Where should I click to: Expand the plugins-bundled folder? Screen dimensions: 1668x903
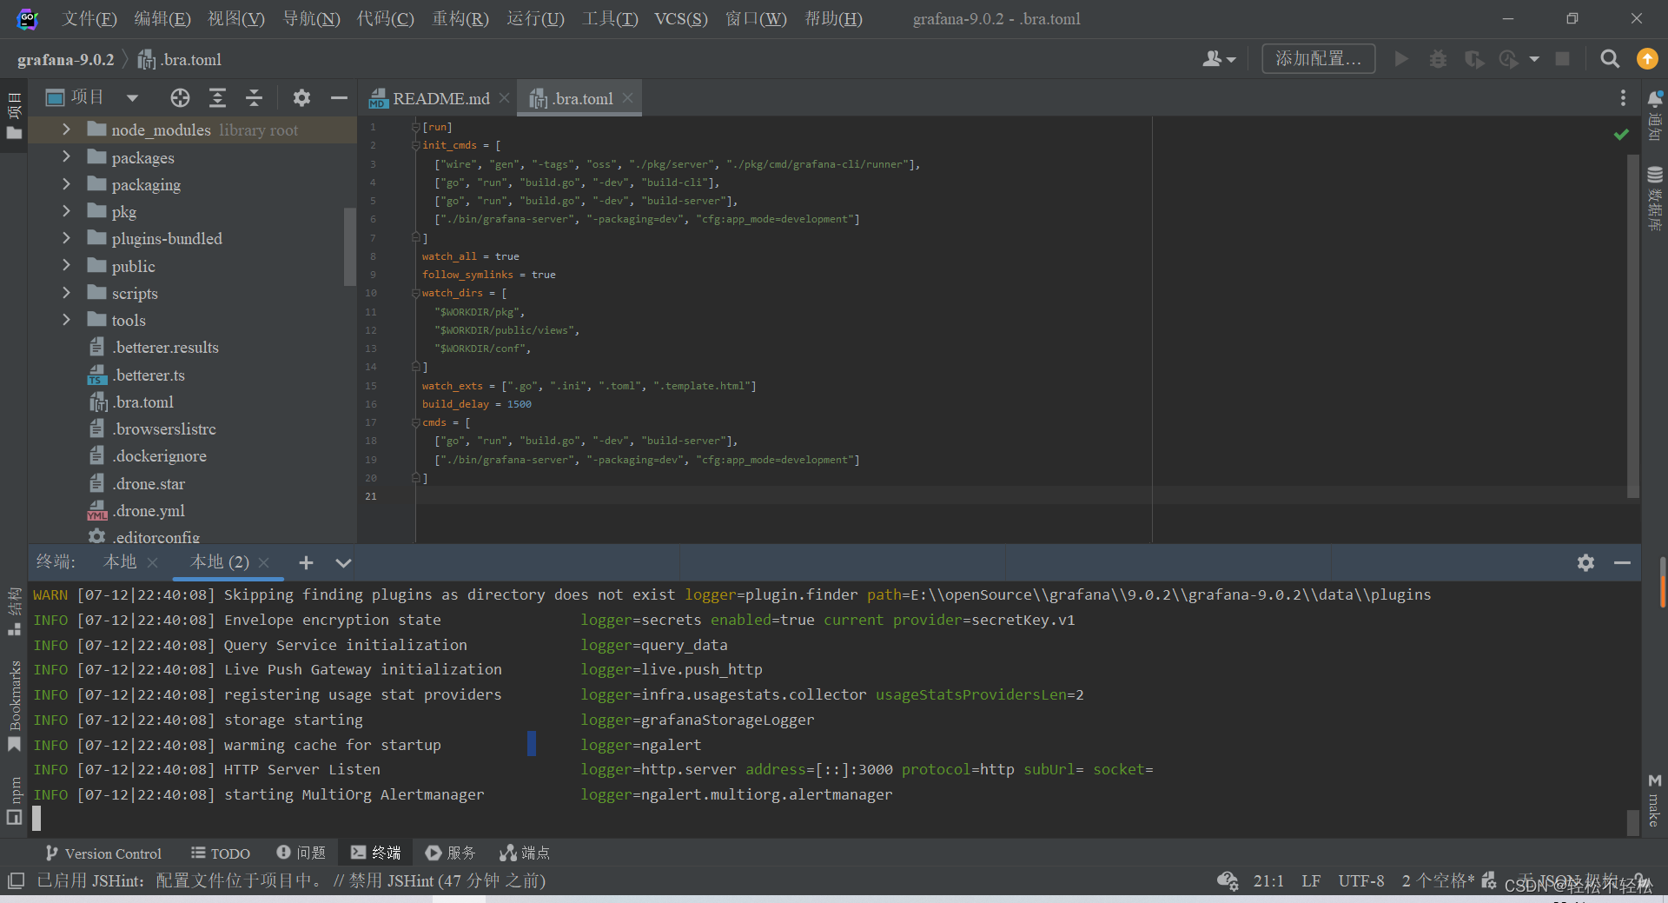[66, 238]
